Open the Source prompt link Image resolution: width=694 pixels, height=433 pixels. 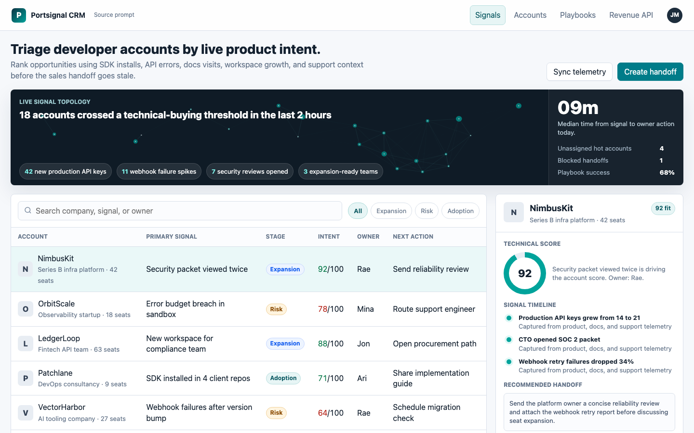114,15
